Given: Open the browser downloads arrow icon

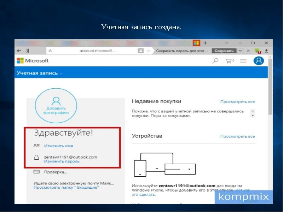Looking at the screenshot, I should click(266, 51).
